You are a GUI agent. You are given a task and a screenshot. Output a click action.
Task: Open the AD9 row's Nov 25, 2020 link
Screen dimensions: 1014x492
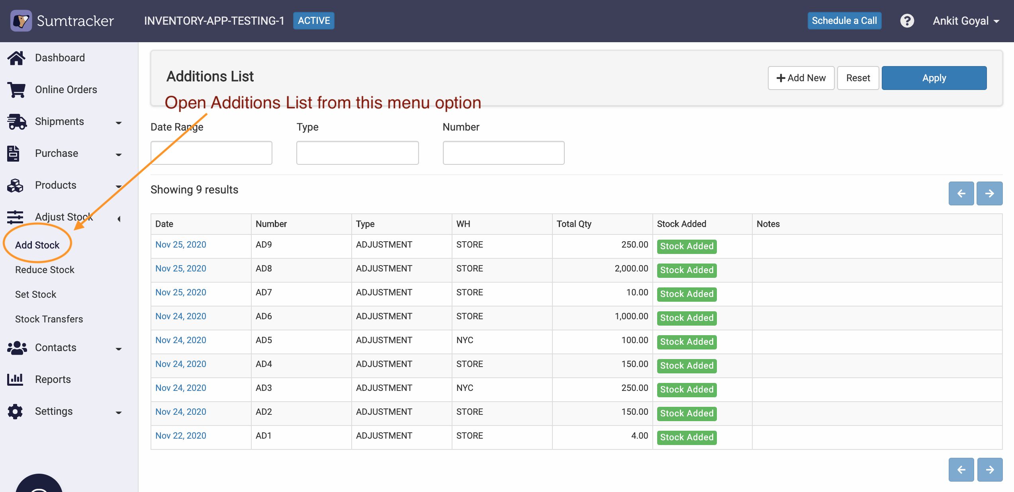pyautogui.click(x=181, y=245)
